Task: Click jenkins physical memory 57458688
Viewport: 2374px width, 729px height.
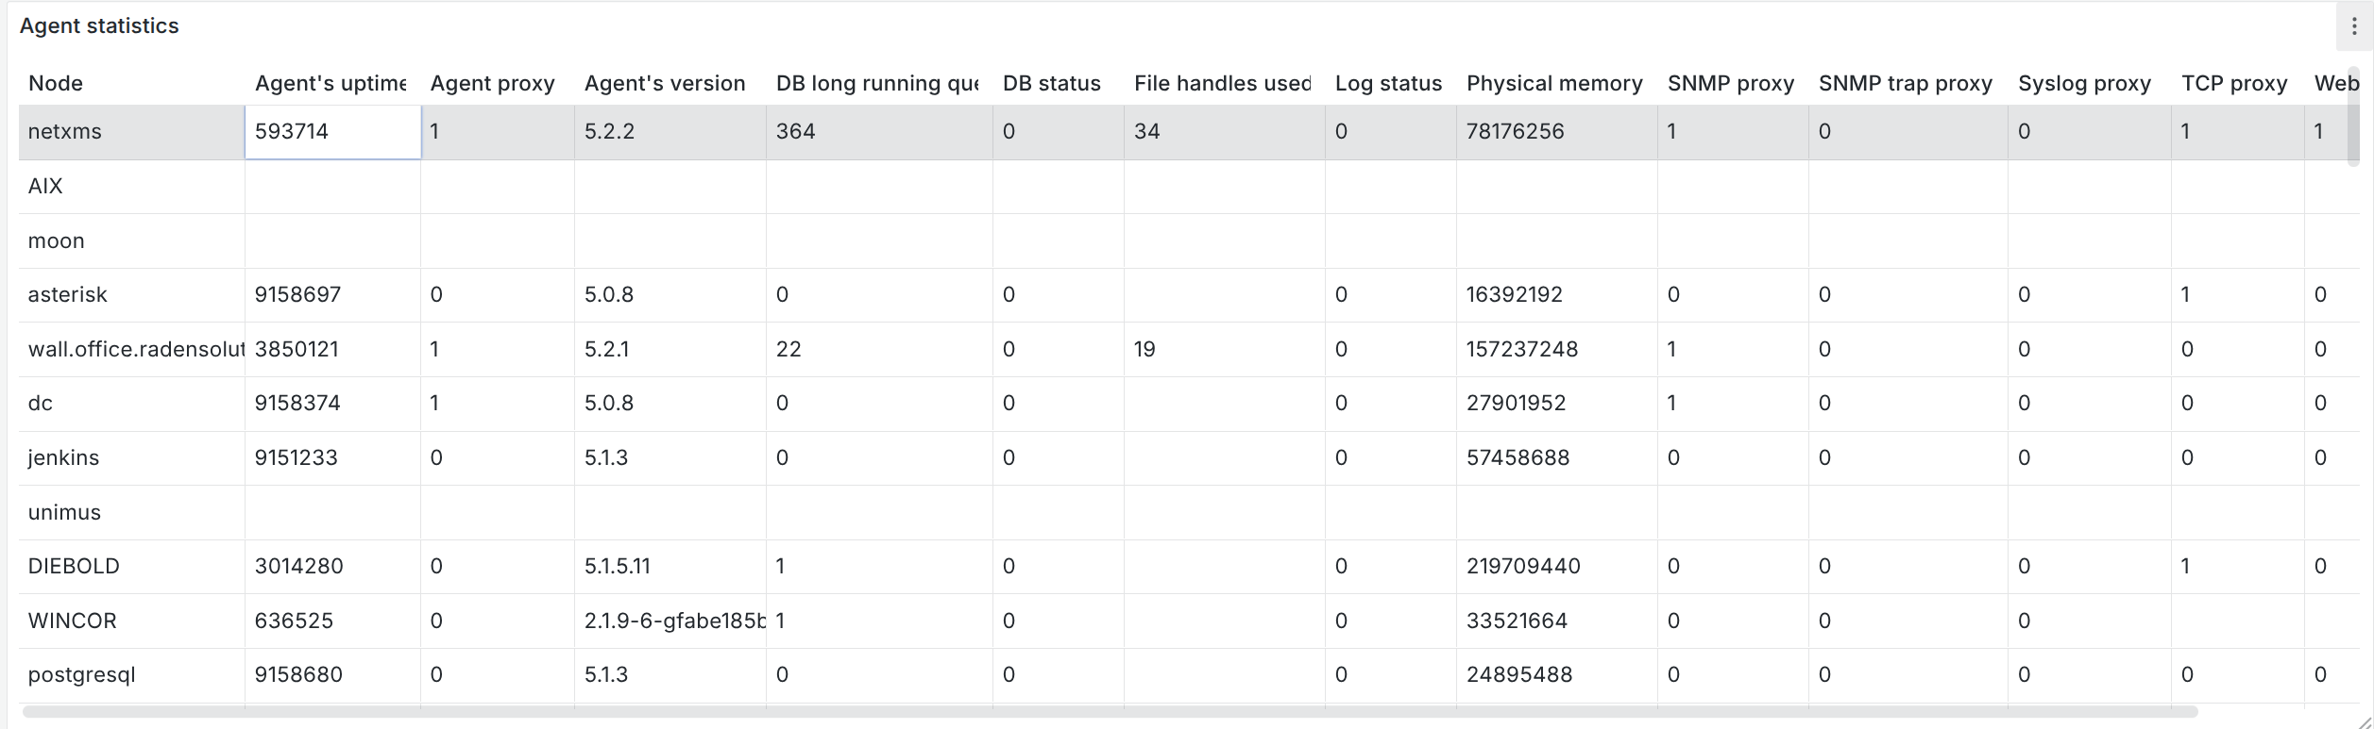Action: (1518, 458)
